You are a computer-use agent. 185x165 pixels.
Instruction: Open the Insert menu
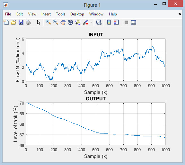coord(46,14)
